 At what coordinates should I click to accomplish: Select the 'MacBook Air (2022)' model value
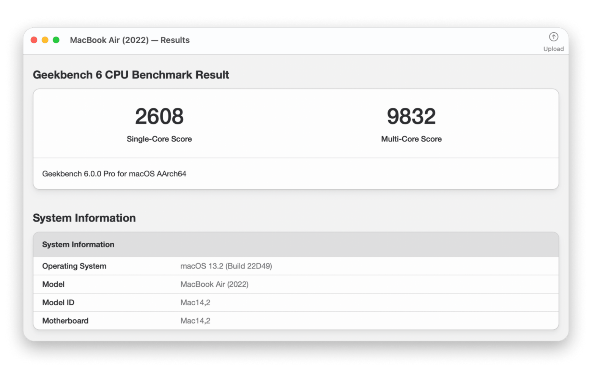pos(214,284)
